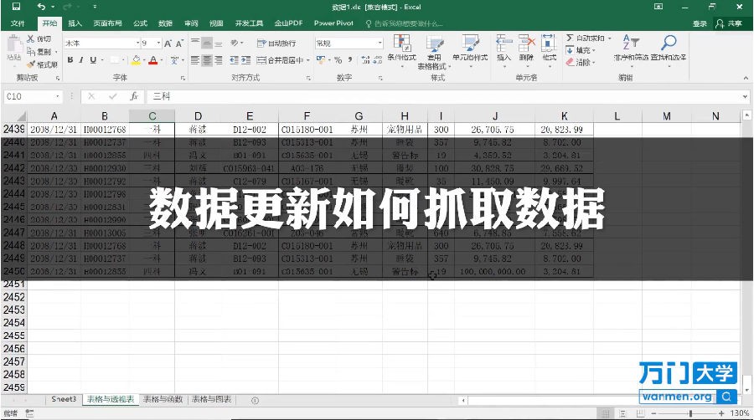Switch to Insert (插入) ribbon tab

[x=75, y=23]
